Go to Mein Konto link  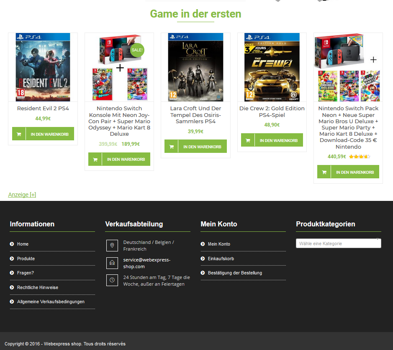pos(219,244)
